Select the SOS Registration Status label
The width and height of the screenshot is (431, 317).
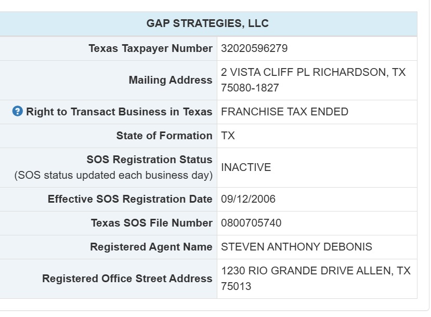click(150, 160)
